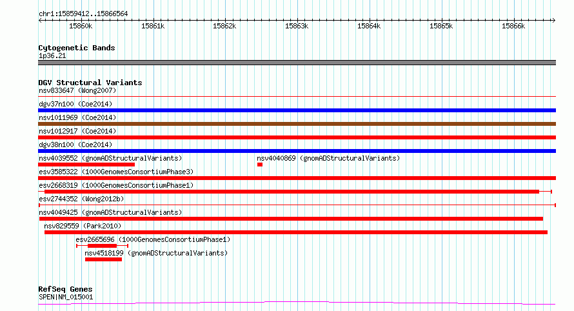The width and height of the screenshot is (574, 311).
Task: Click the red esv3585322 variant bar
Action: click(297, 178)
